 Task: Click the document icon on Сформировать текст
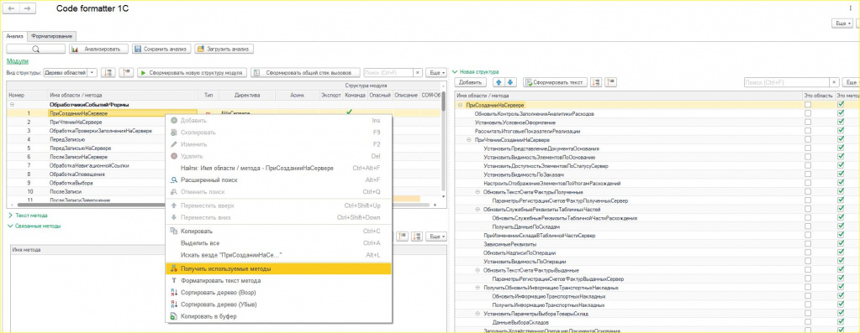coord(530,82)
